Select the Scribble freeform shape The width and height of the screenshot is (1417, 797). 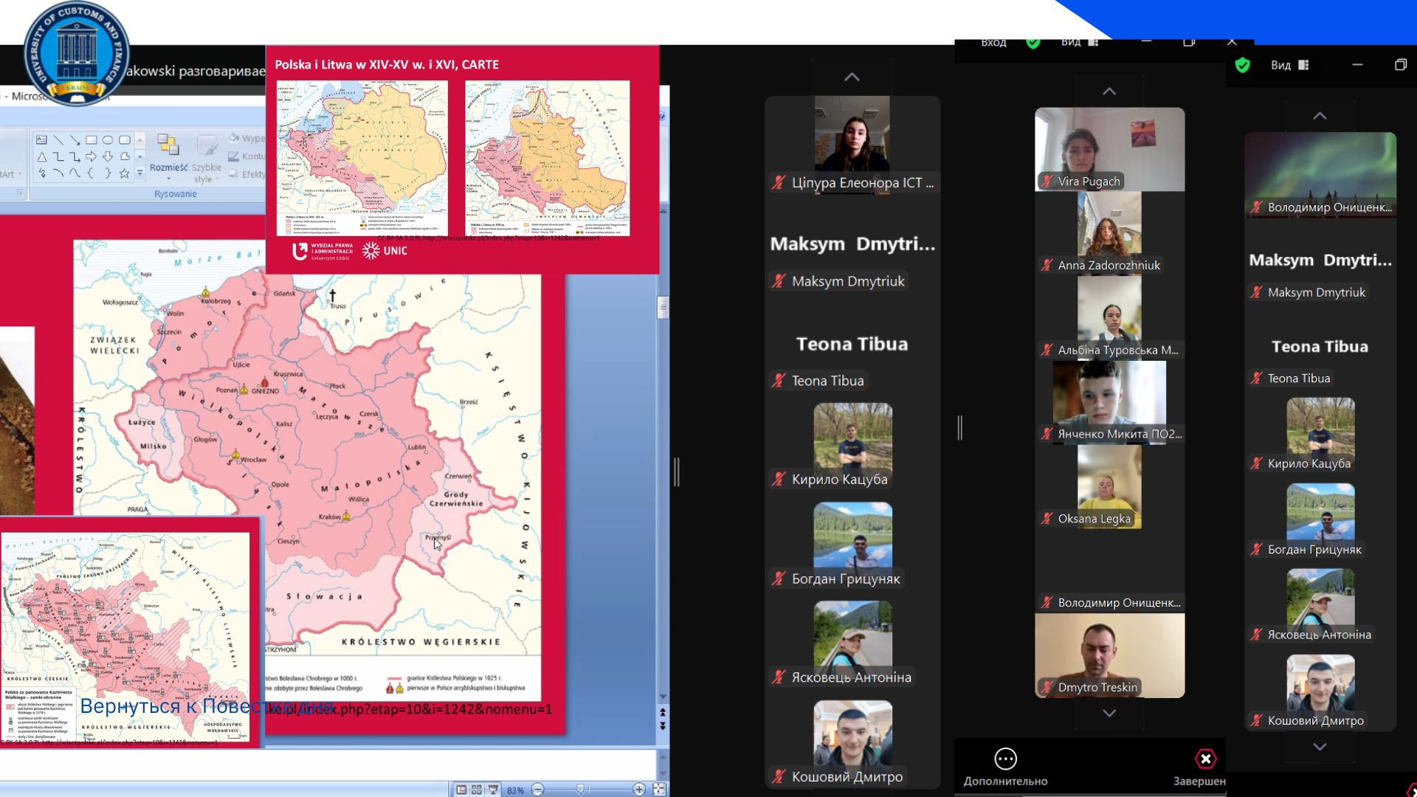point(41,173)
